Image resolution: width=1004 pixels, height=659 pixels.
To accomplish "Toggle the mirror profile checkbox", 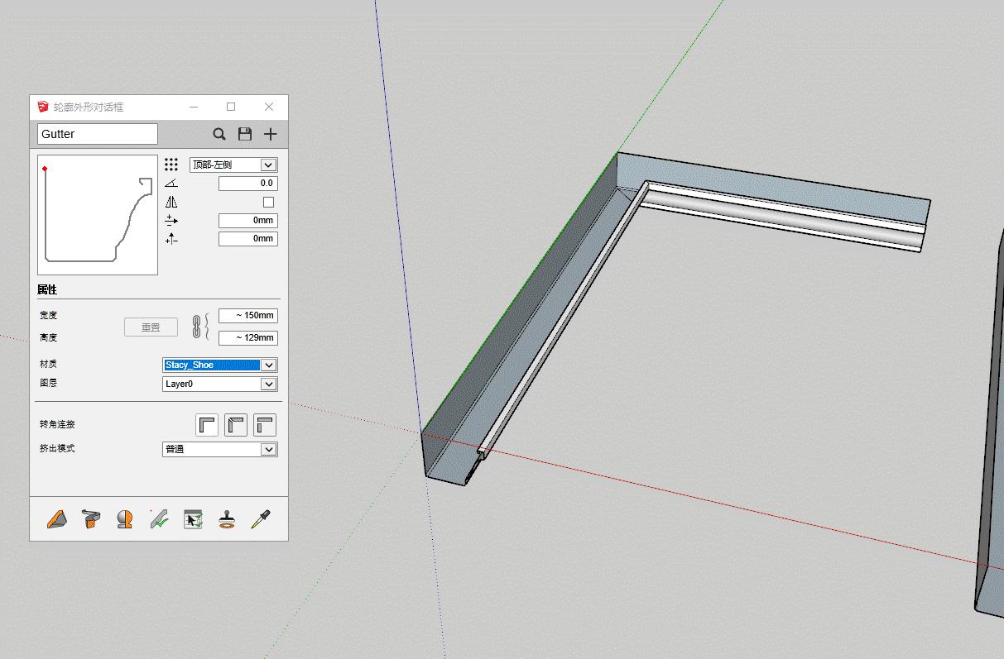I will coord(268,202).
